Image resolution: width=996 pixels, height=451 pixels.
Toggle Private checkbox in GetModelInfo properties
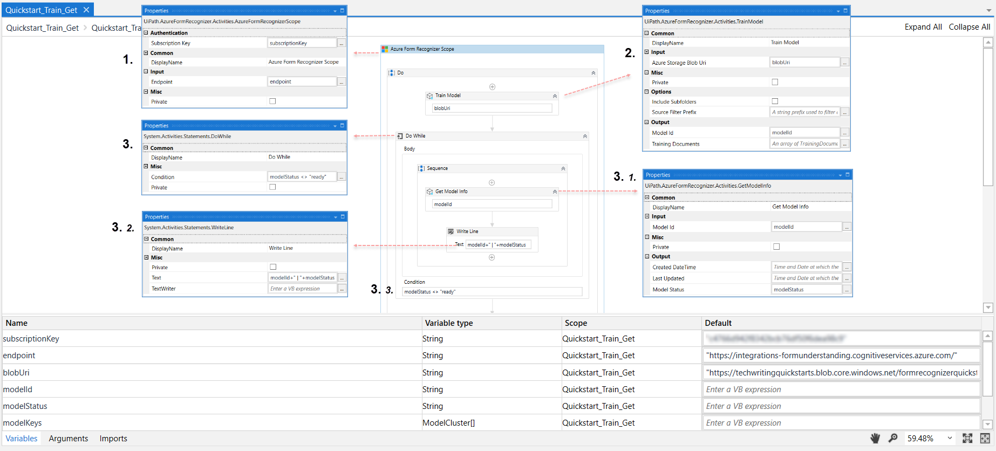[776, 247]
